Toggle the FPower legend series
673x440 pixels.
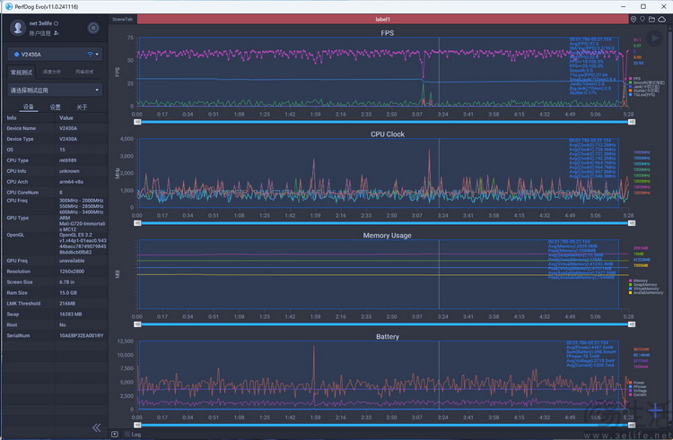(x=638, y=386)
